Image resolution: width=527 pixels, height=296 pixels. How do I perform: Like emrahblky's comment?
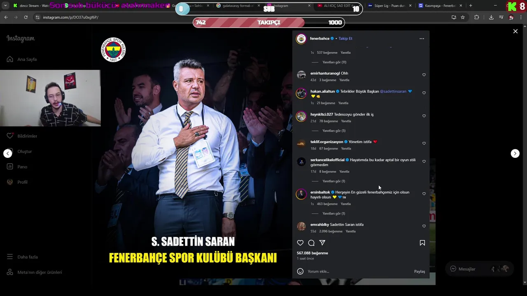coord(424,226)
